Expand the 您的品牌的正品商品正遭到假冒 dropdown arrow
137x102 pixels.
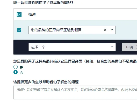(x=112, y=30)
